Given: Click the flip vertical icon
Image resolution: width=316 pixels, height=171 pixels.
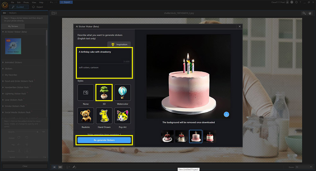Looking at the screenshot, I should [27, 144].
